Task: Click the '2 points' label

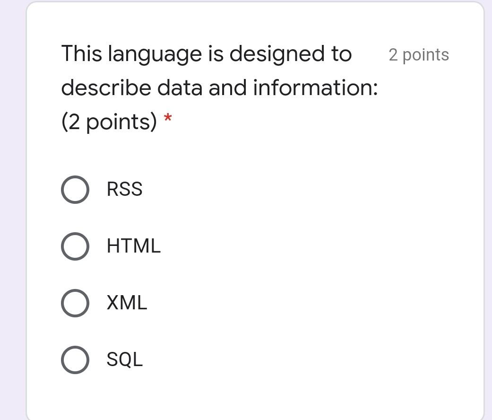Action: coord(418,55)
